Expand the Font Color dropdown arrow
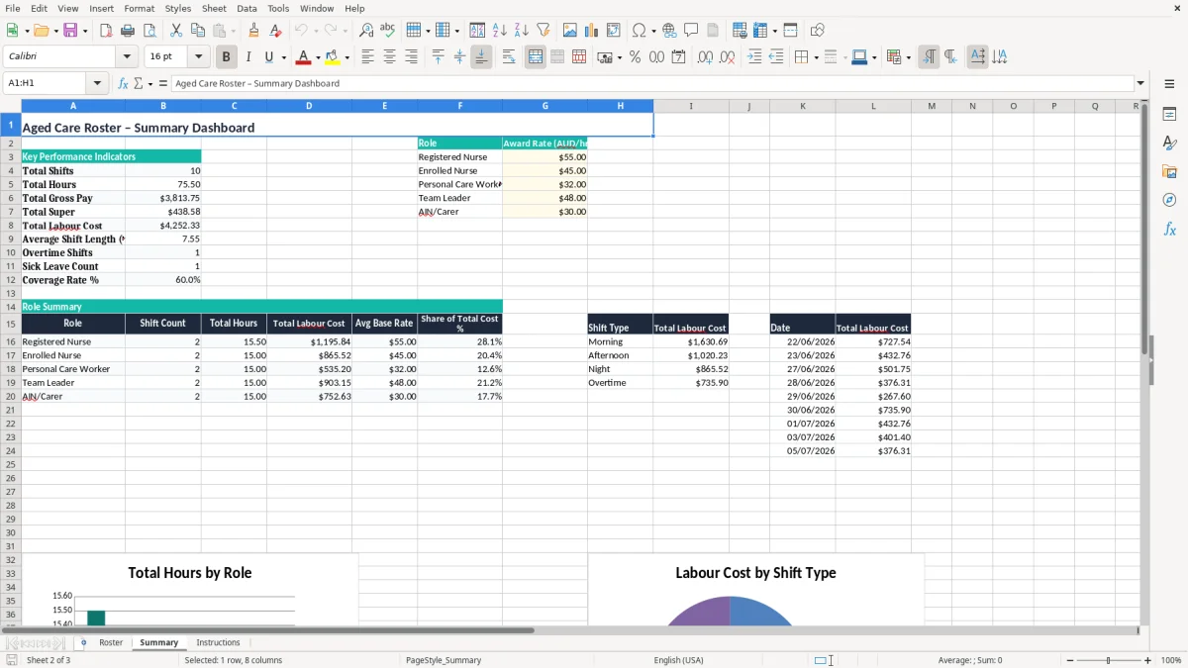The height and width of the screenshot is (668, 1188). [x=318, y=57]
